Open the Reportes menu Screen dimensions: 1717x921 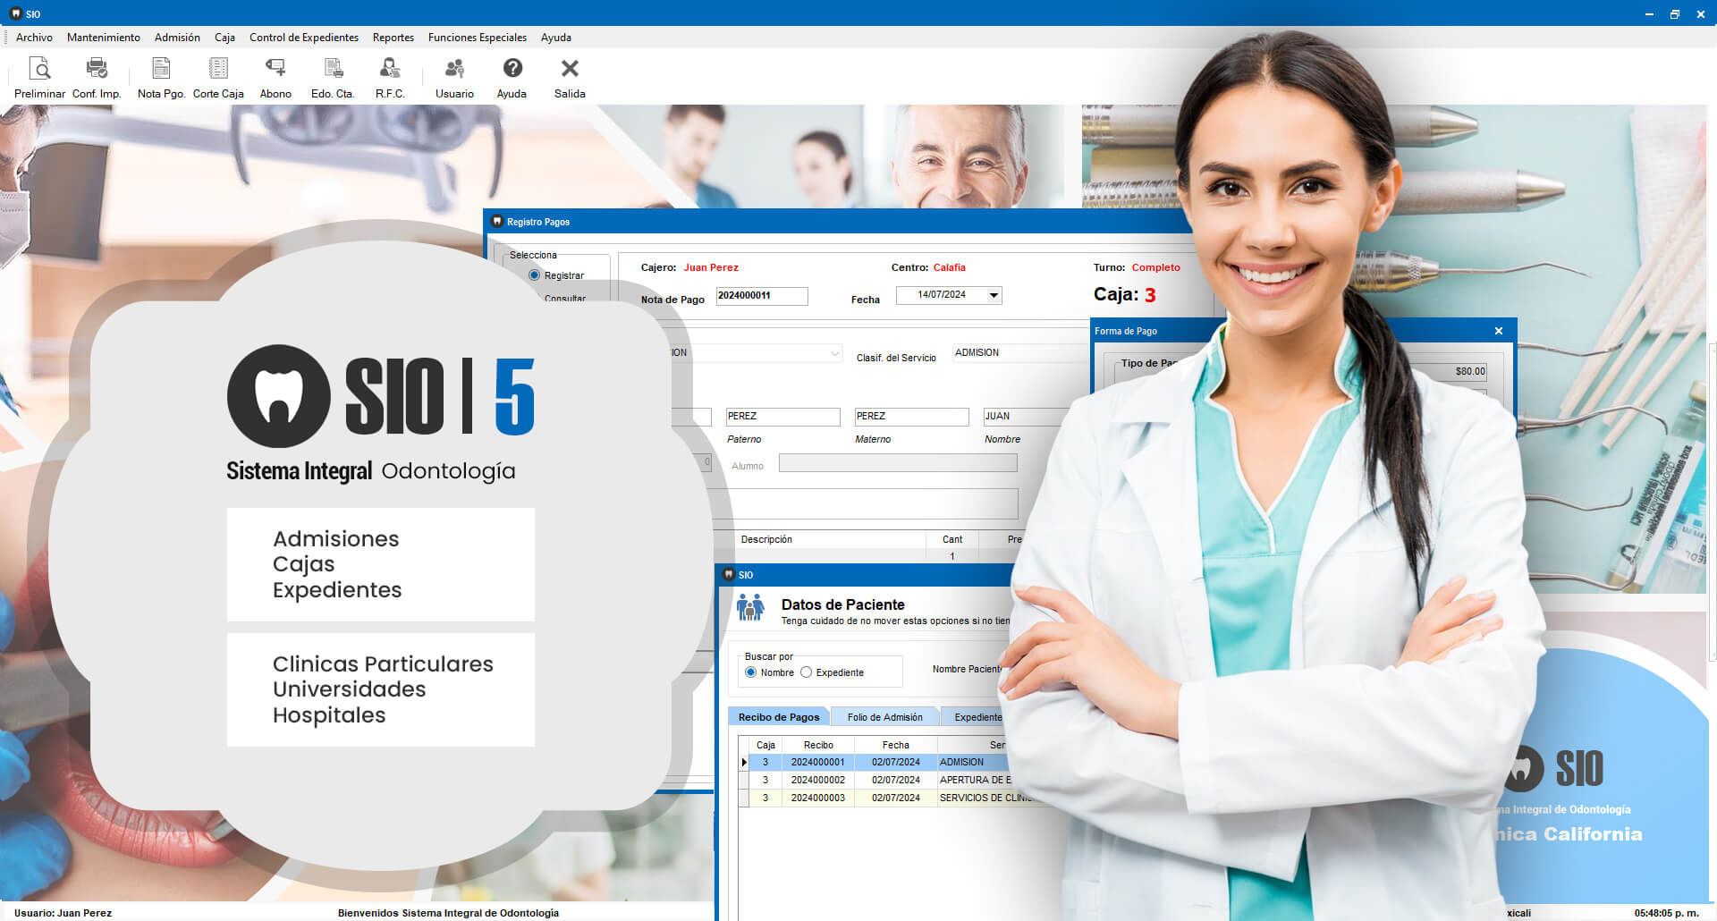tap(393, 38)
